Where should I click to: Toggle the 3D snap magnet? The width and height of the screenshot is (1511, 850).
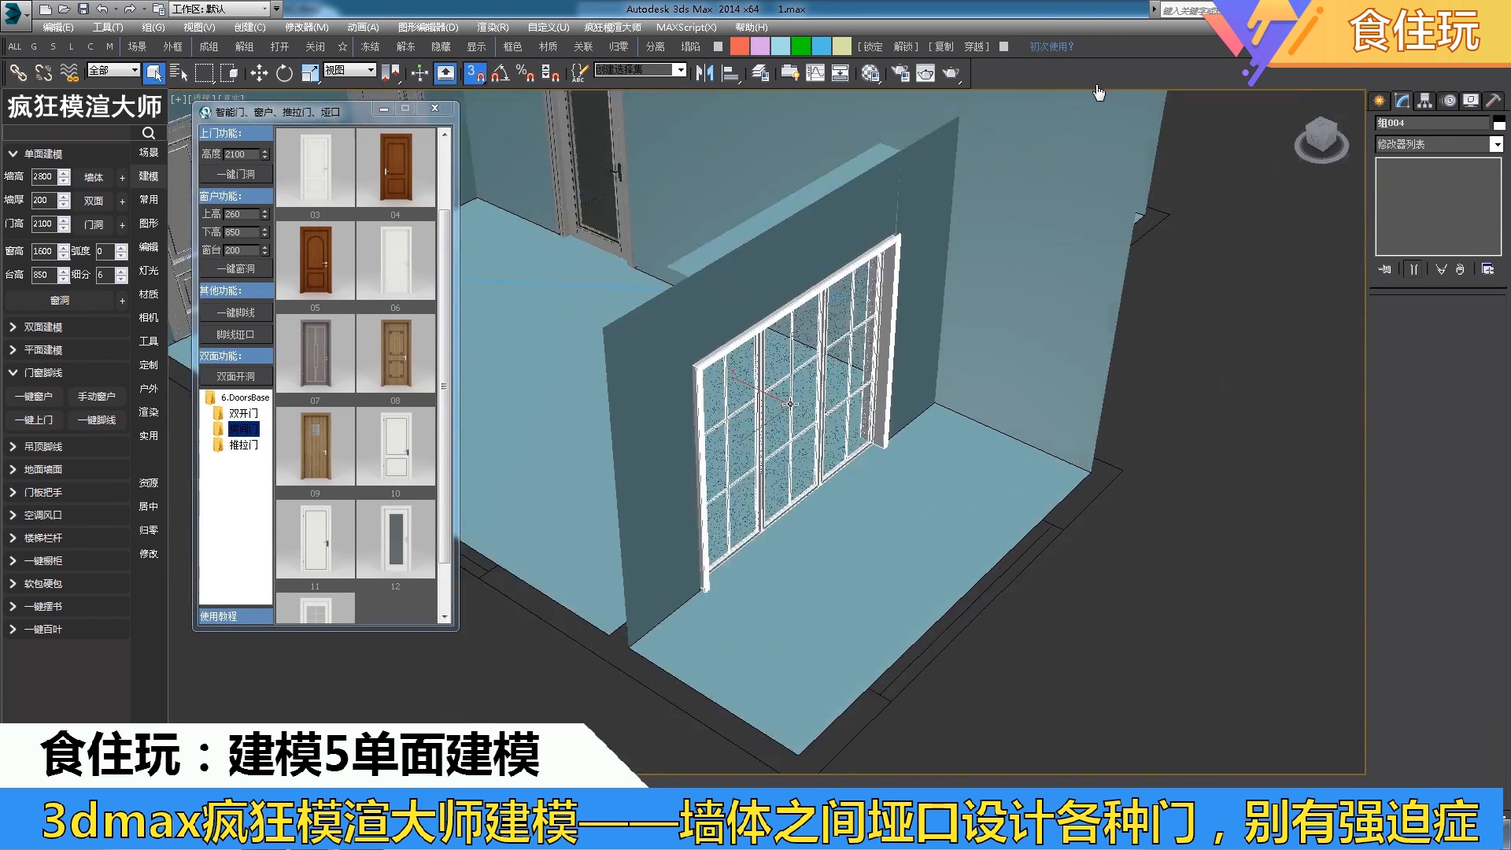point(473,72)
